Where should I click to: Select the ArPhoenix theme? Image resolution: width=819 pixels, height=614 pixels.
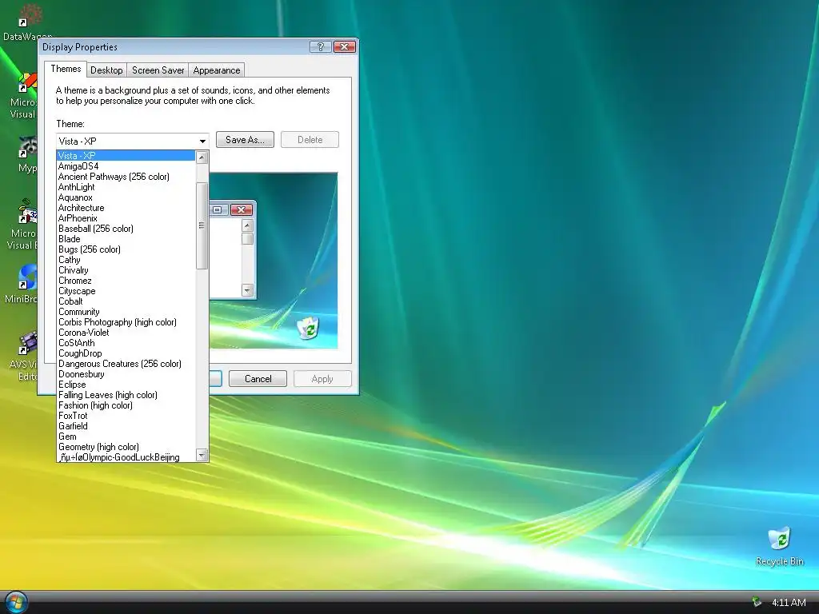(x=126, y=218)
